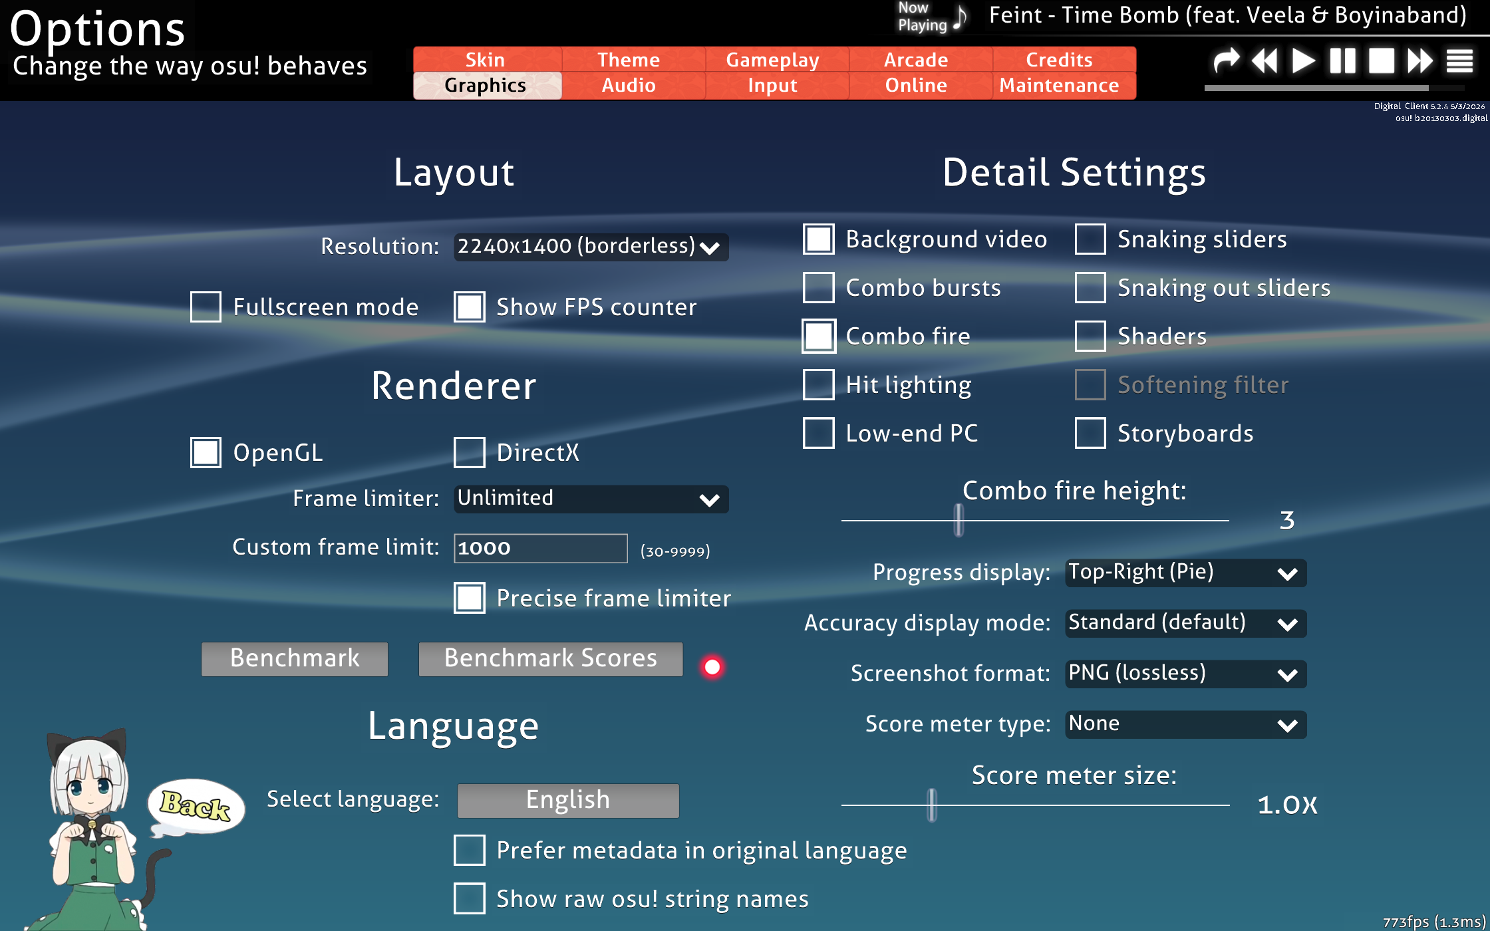Click the Benchmark button

tap(295, 658)
